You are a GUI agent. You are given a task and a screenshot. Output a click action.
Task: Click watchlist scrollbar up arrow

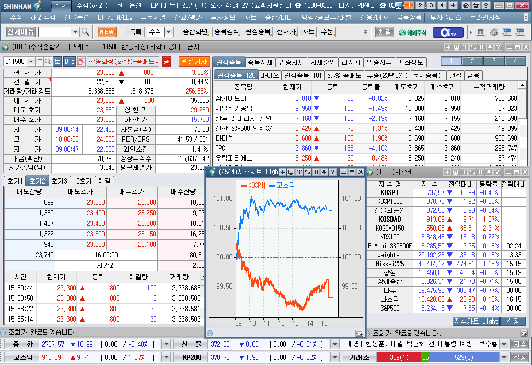click(x=523, y=85)
